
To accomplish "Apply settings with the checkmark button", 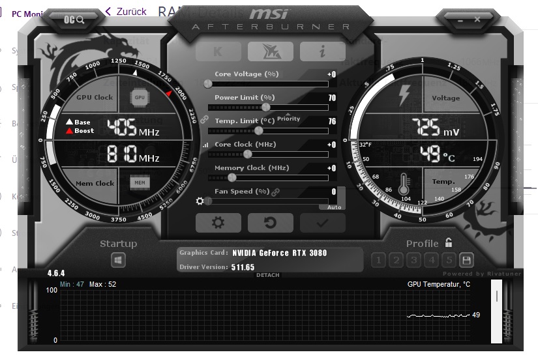I will tap(323, 223).
